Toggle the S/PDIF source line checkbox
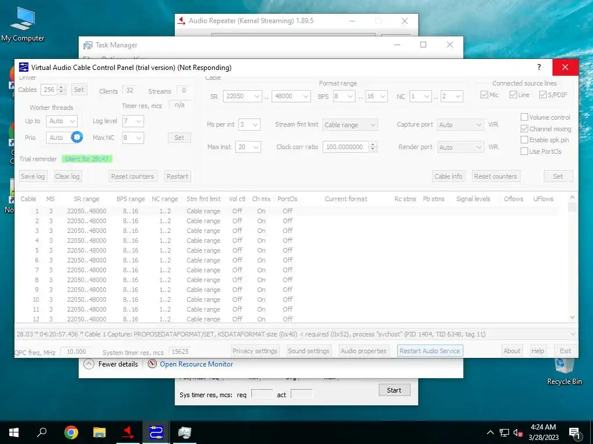The width and height of the screenshot is (593, 444). tap(543, 95)
